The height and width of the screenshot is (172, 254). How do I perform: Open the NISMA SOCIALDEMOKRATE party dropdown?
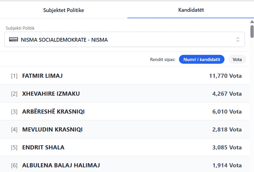124,39
